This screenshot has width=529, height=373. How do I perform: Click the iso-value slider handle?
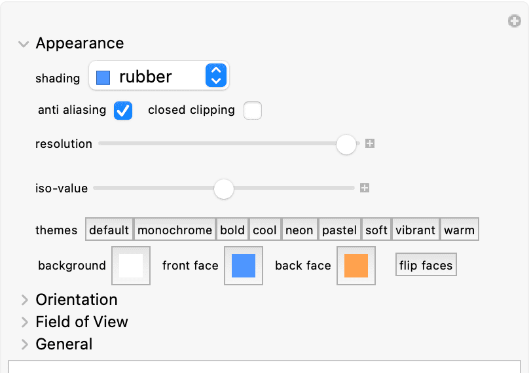point(224,189)
